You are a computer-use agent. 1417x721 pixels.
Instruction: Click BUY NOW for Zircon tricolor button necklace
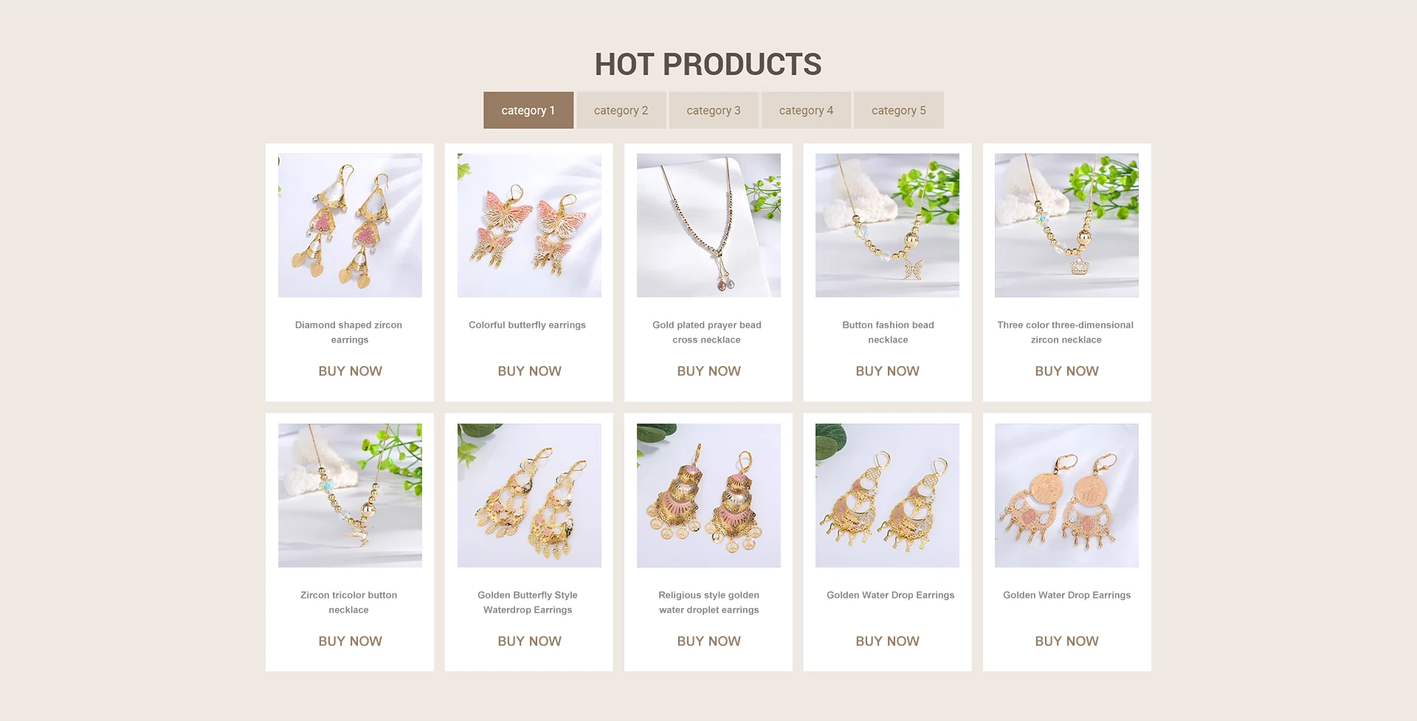click(x=350, y=641)
